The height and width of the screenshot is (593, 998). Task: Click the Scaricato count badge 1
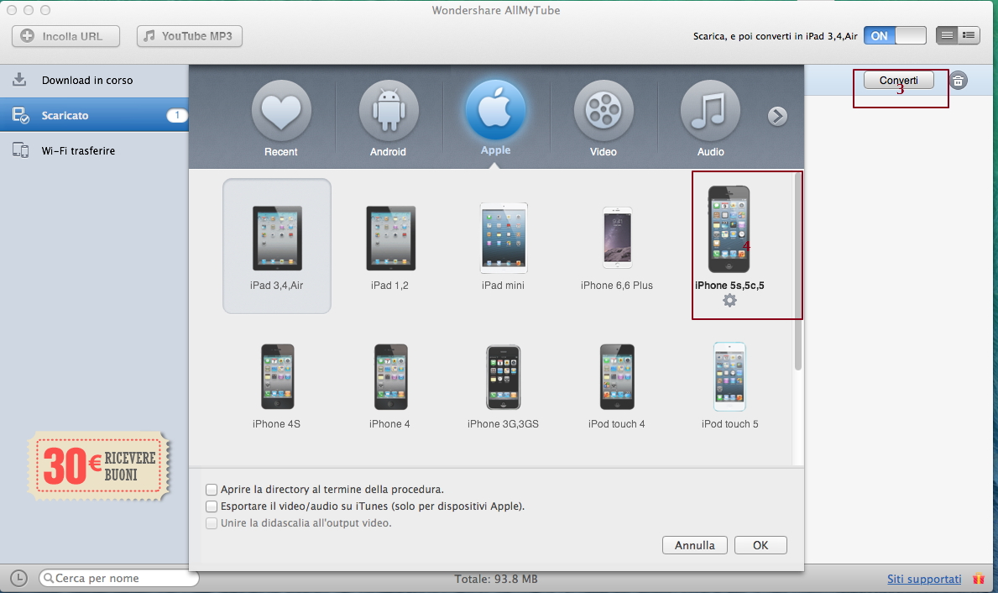177,115
